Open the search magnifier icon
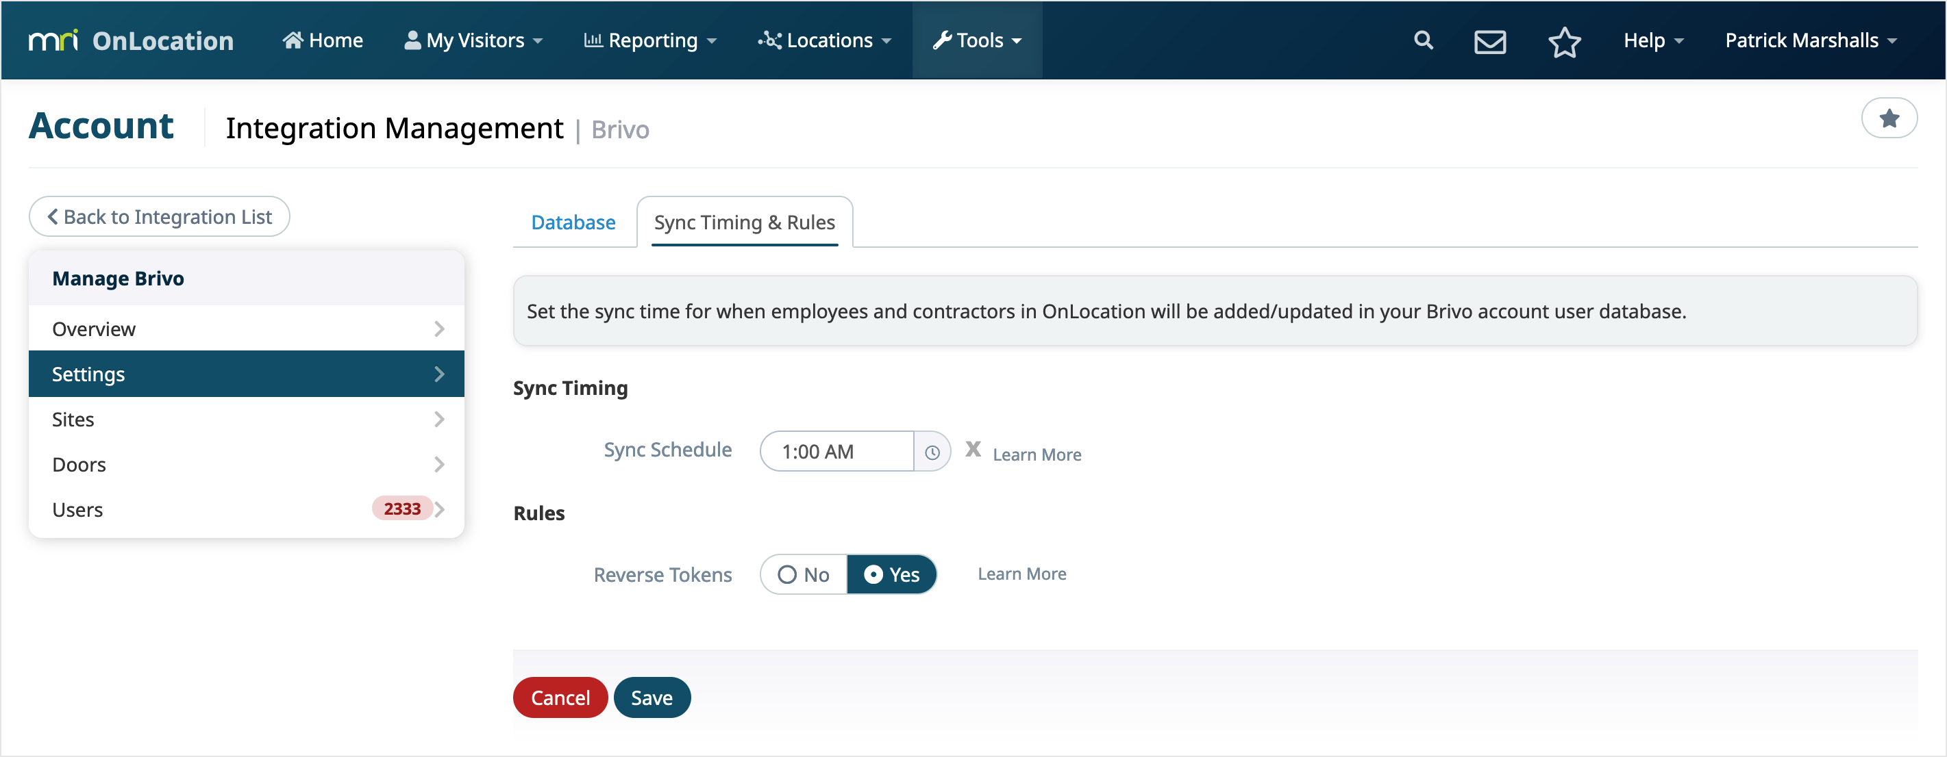1947x757 pixels. [x=1423, y=40]
